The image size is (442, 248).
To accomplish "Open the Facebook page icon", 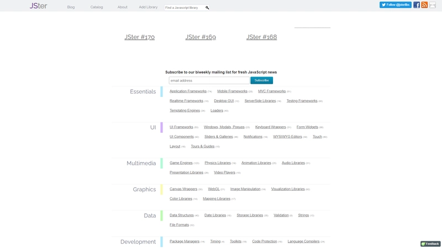I will [417, 5].
